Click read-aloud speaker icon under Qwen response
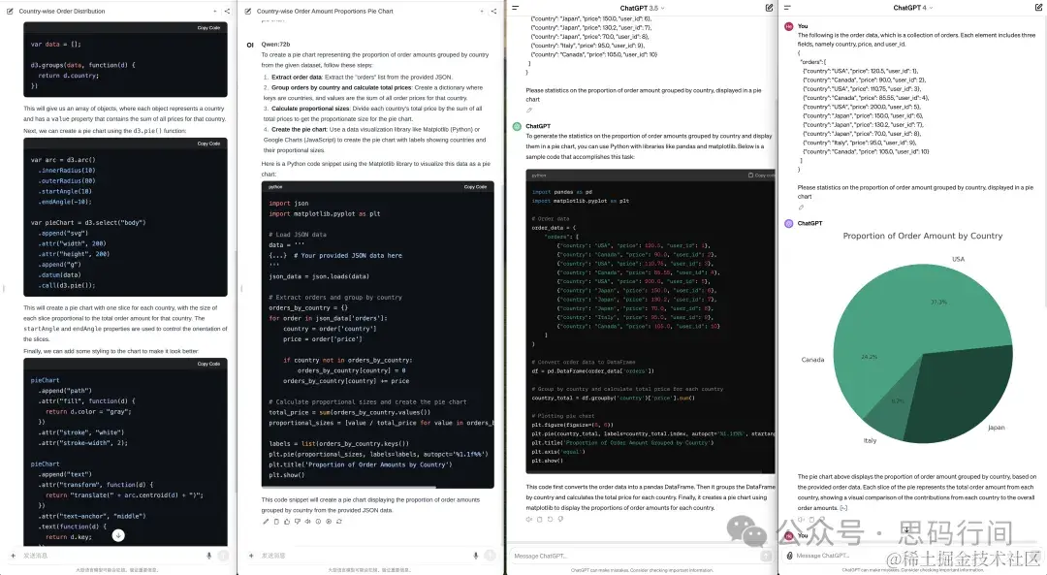1047x575 pixels. pyautogui.click(x=308, y=522)
